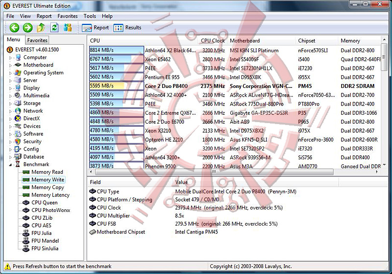Click the green Back arrow icon

(x=14, y=28)
